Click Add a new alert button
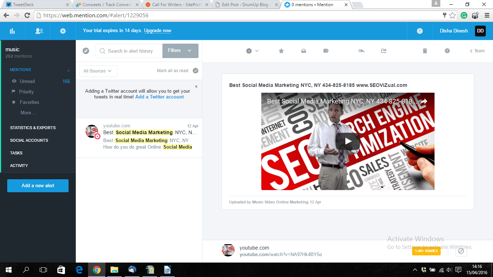 38,185
